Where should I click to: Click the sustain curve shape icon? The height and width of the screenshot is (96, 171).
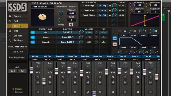point(146,52)
